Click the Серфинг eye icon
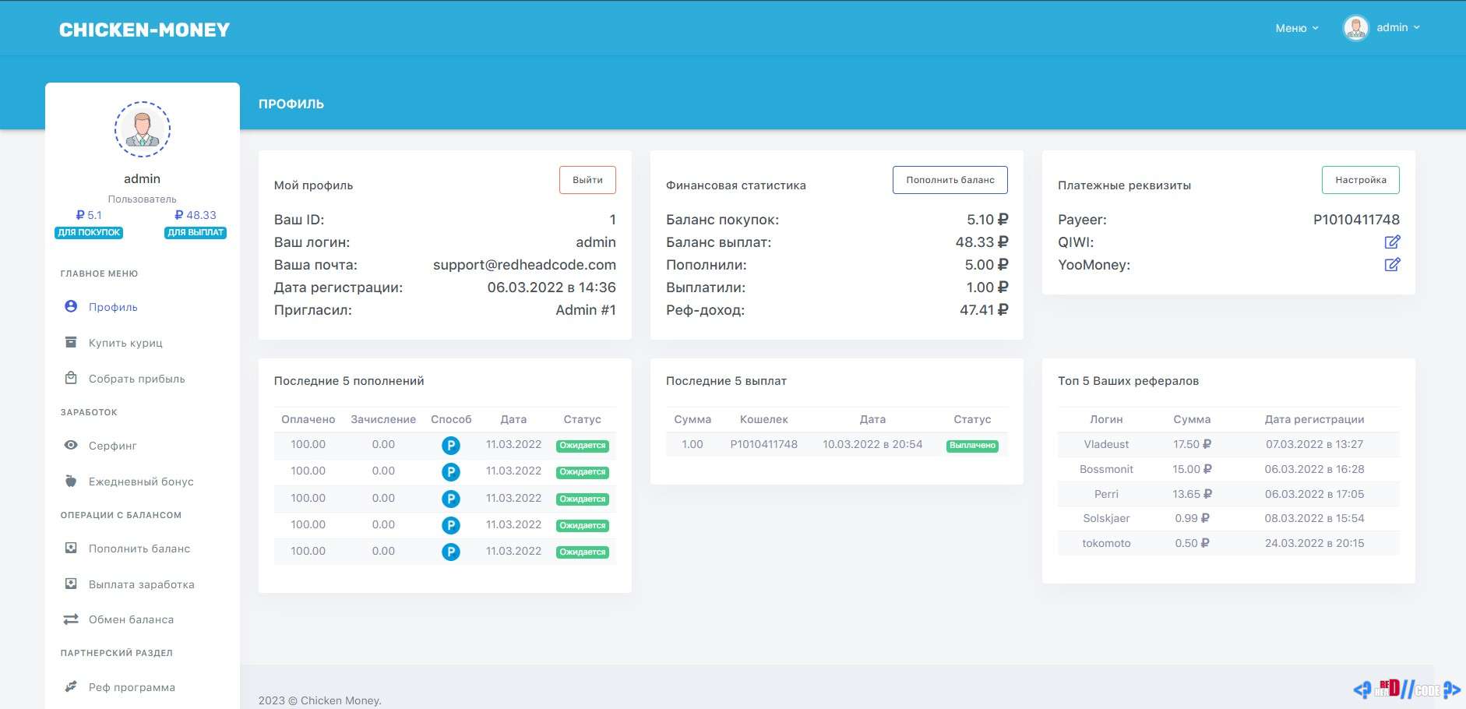1466x709 pixels. click(x=71, y=445)
